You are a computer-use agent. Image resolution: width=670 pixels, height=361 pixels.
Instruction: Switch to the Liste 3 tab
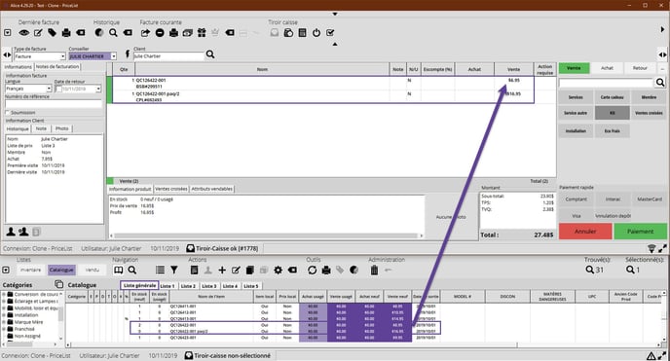tap(209, 286)
